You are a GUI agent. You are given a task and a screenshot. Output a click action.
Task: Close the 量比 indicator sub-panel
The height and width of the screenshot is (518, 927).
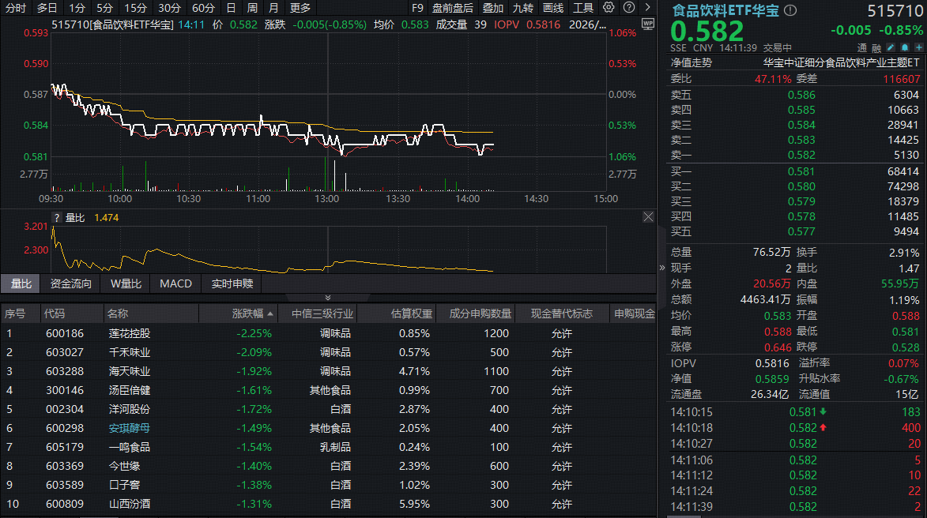pos(648,217)
